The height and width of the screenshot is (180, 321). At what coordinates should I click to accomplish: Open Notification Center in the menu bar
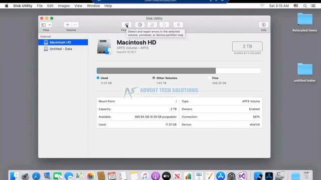click(x=313, y=5)
